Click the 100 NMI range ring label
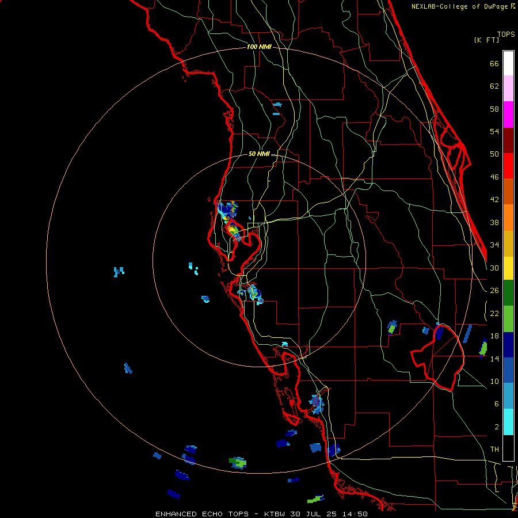 pos(259,47)
